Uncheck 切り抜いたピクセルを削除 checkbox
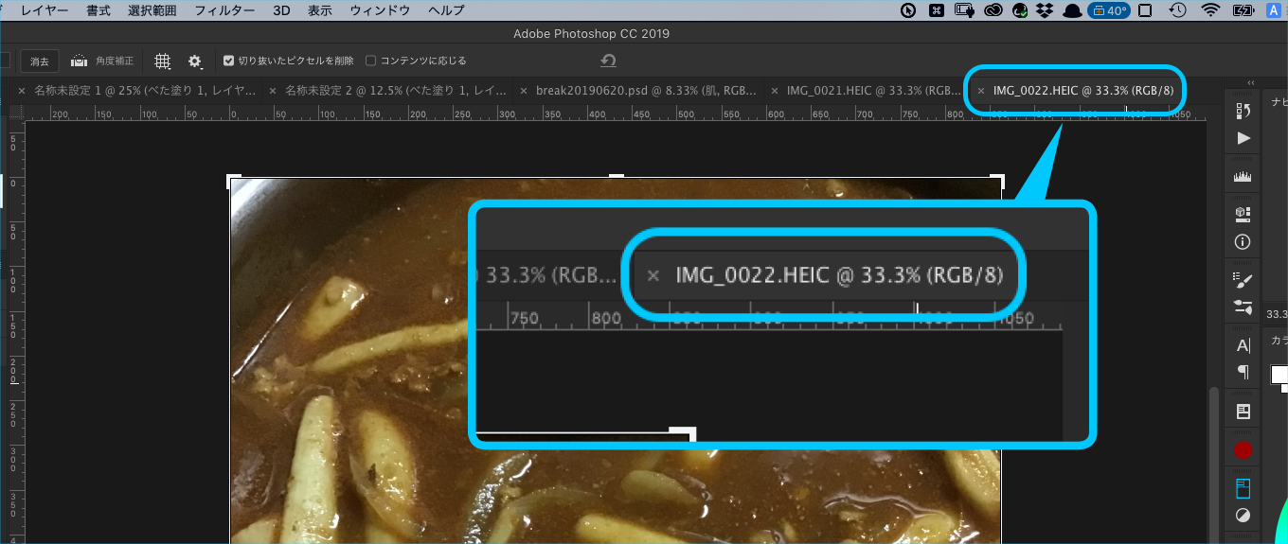The height and width of the screenshot is (544, 1288). (228, 61)
